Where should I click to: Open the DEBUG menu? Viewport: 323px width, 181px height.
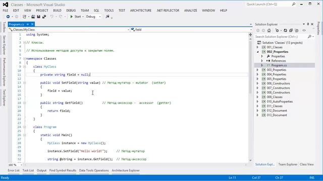71,11
